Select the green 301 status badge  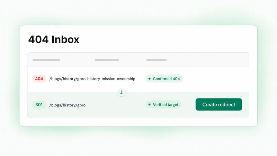click(x=39, y=105)
